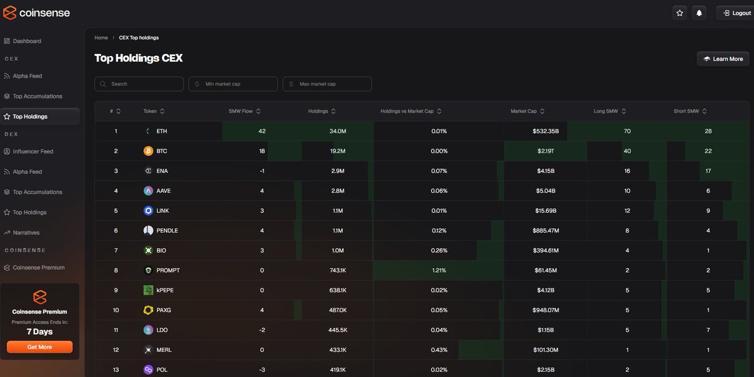Click the PROMPT 1.21% holdings ratio
This screenshot has height=377, width=754.
pyautogui.click(x=439, y=270)
